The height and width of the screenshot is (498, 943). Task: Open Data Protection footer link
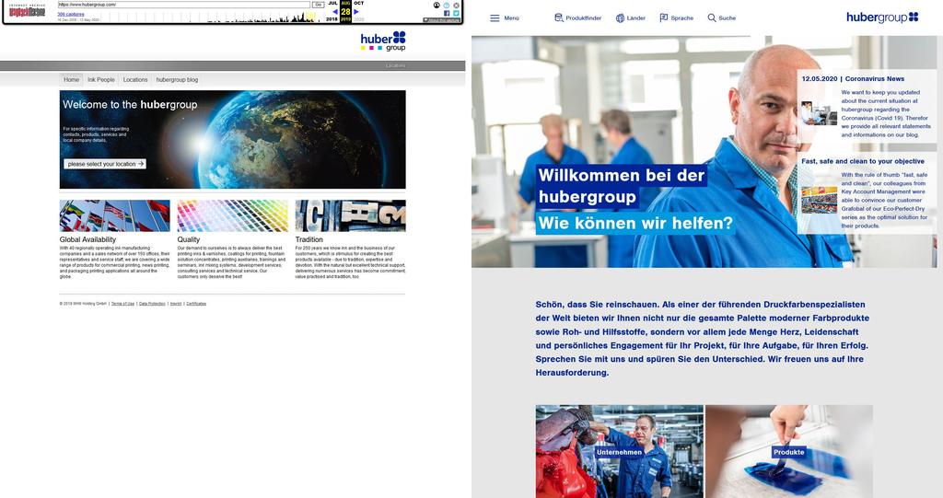[x=152, y=304]
